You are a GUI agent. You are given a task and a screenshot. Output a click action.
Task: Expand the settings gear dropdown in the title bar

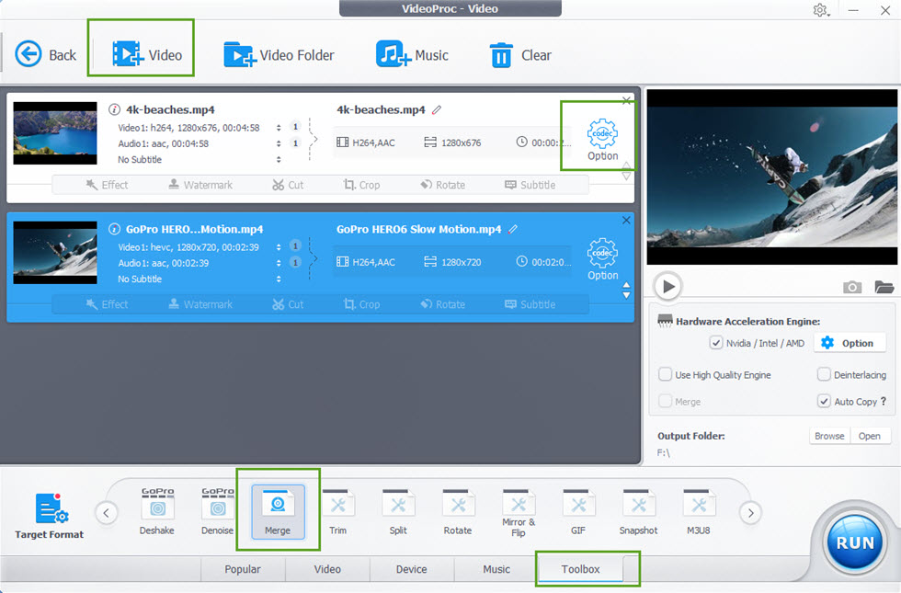(820, 10)
